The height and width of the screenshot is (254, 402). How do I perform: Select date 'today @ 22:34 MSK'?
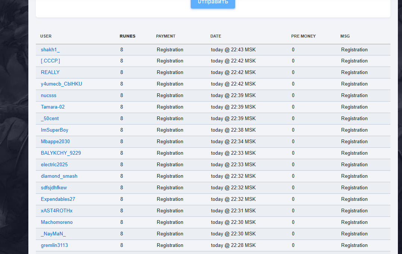(x=233, y=141)
